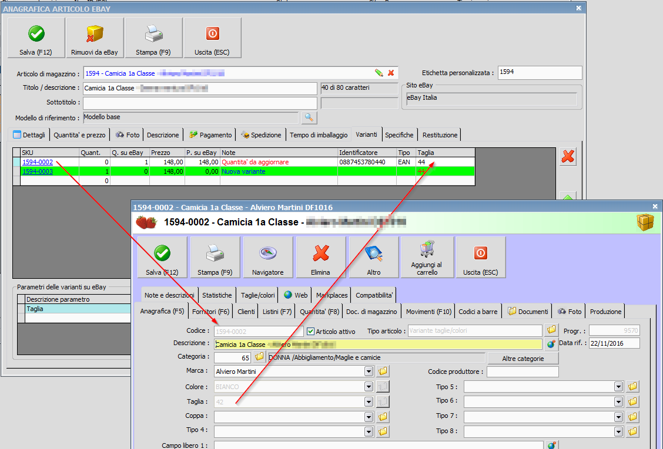Click the pencil edit icon beside Articolo di magazzino
The image size is (663, 449).
coord(379,73)
